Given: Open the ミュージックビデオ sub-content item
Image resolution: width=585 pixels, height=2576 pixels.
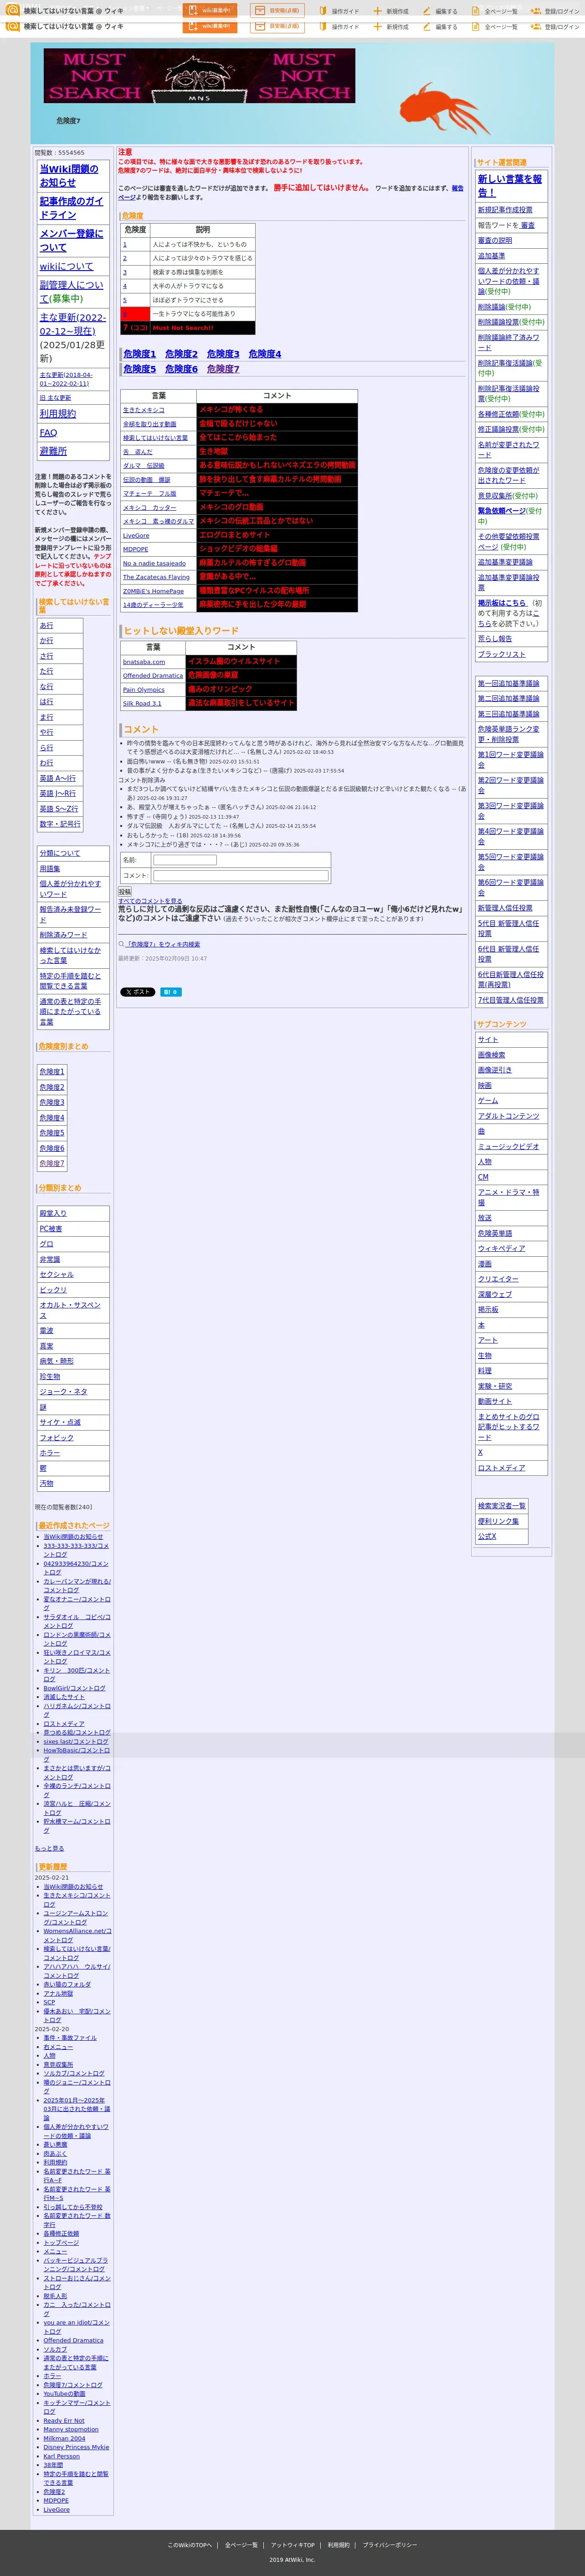Looking at the screenshot, I should [x=508, y=1147].
